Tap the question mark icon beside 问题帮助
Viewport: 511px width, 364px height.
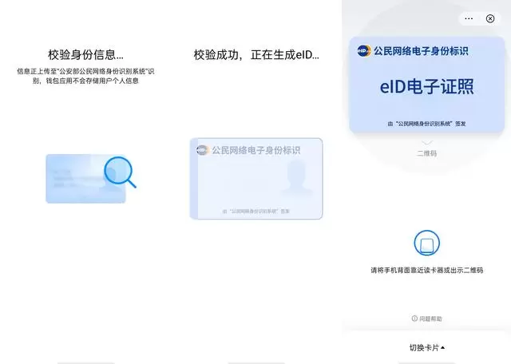pos(414,318)
